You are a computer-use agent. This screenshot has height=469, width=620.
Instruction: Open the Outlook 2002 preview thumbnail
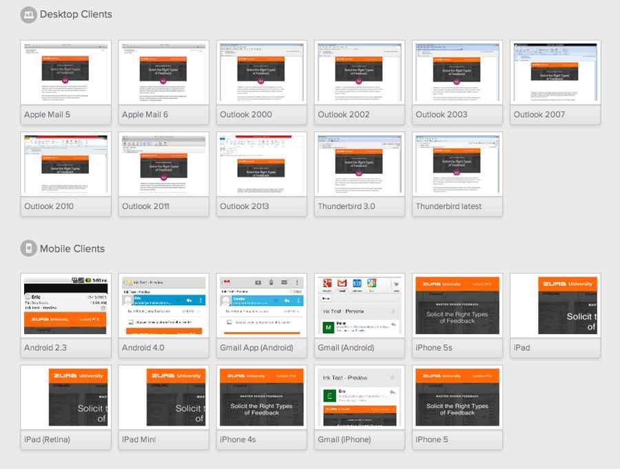[x=360, y=73]
